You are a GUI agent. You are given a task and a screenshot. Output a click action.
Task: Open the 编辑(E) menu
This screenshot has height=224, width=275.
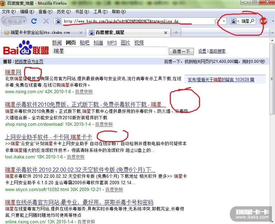point(27,12)
